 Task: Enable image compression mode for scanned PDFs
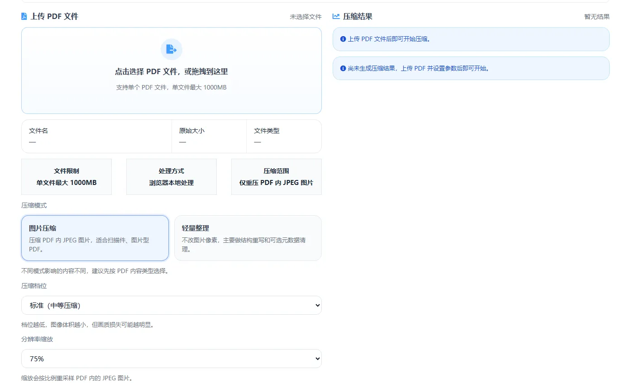point(95,238)
